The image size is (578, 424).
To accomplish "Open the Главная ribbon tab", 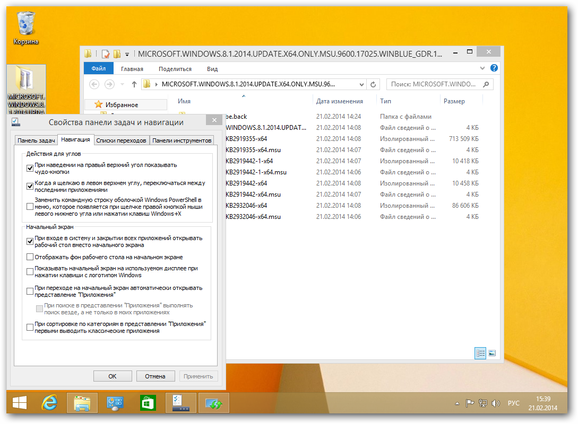I will pos(132,69).
